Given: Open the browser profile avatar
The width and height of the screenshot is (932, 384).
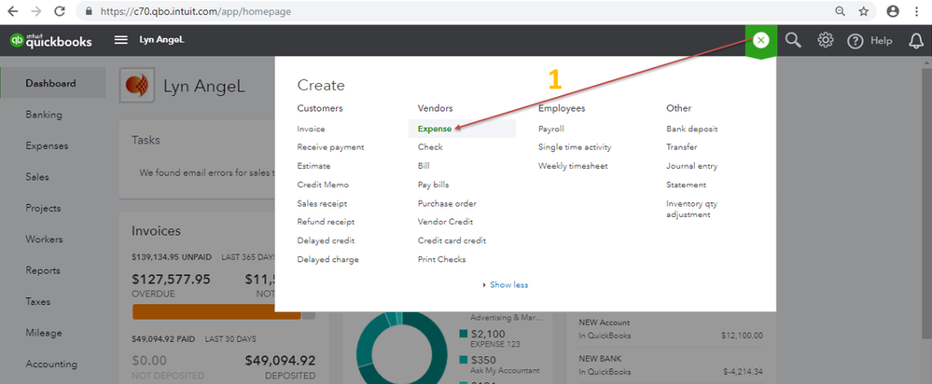Looking at the screenshot, I should tap(893, 11).
